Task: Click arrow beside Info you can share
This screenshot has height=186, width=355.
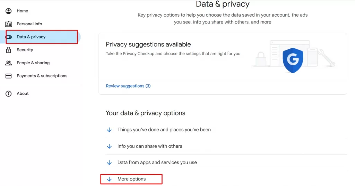Action: click(x=109, y=146)
